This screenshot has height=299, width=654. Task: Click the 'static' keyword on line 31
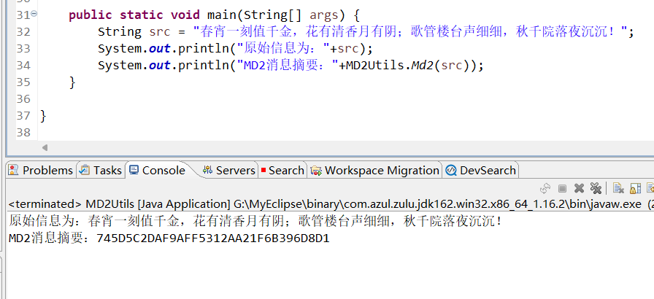pos(142,15)
